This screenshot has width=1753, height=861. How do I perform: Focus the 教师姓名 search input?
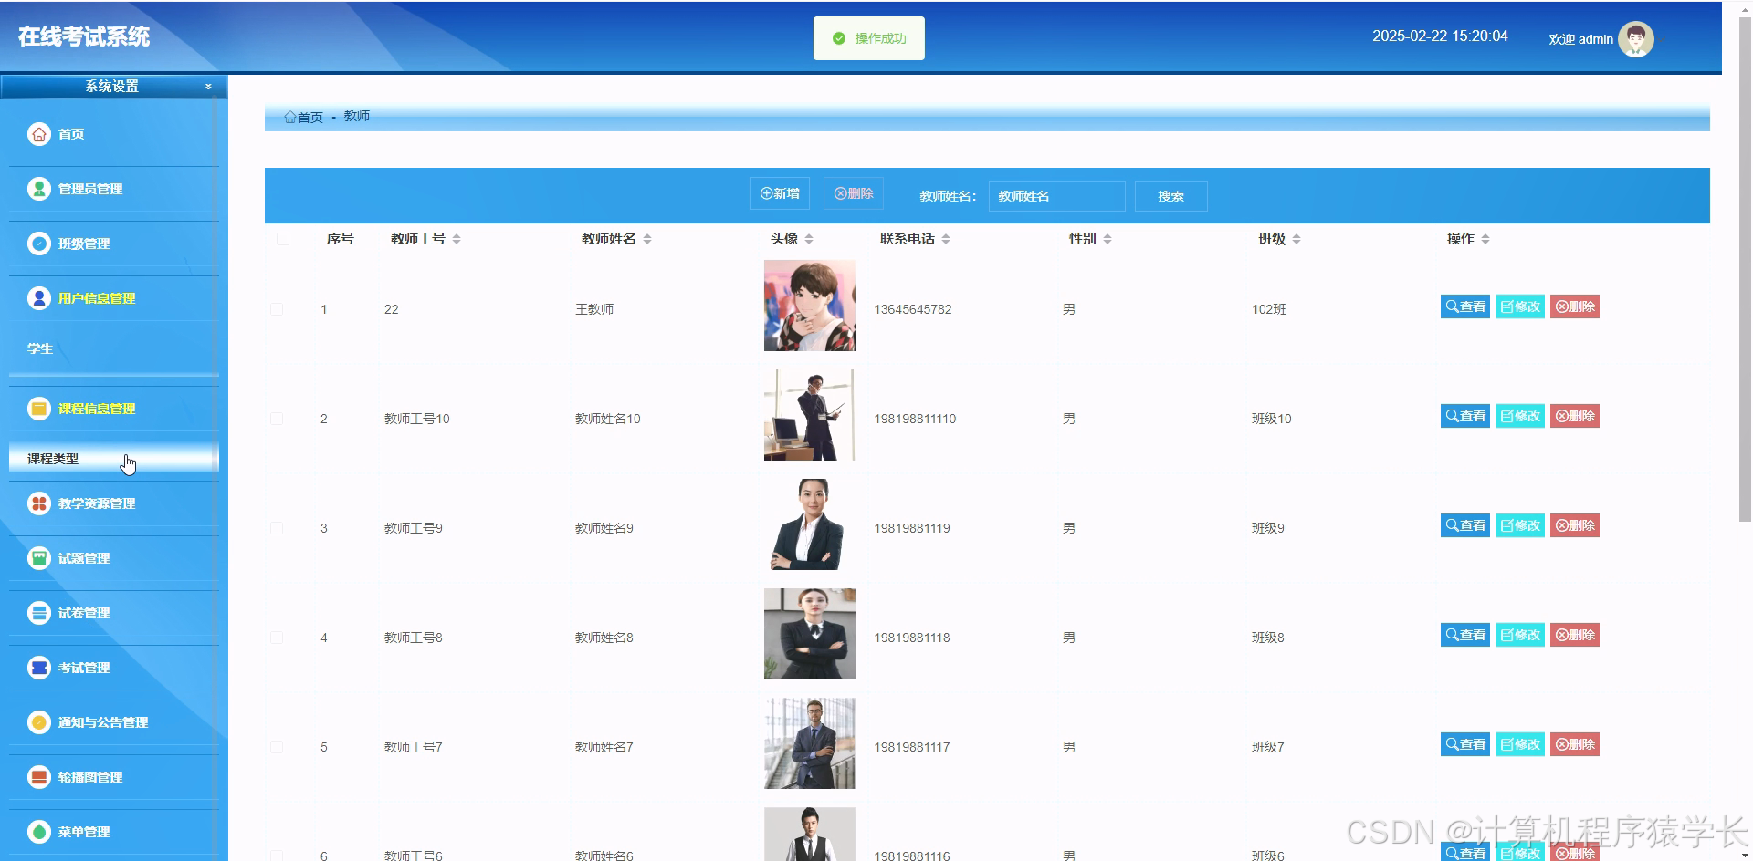pos(1056,196)
